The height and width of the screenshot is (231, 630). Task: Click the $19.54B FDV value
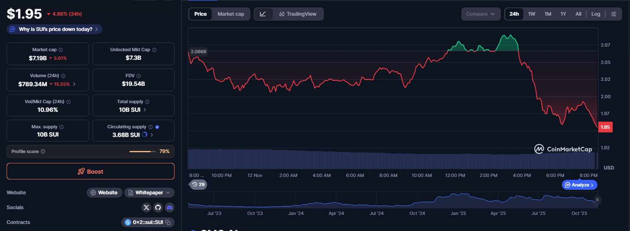pos(133,84)
